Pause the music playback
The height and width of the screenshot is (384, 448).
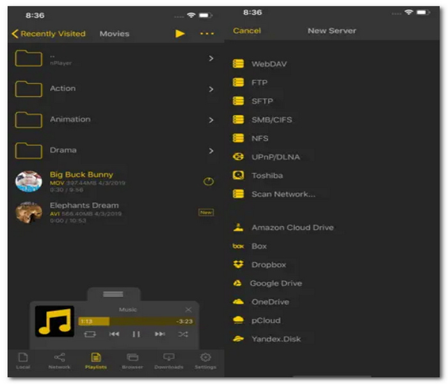point(136,334)
